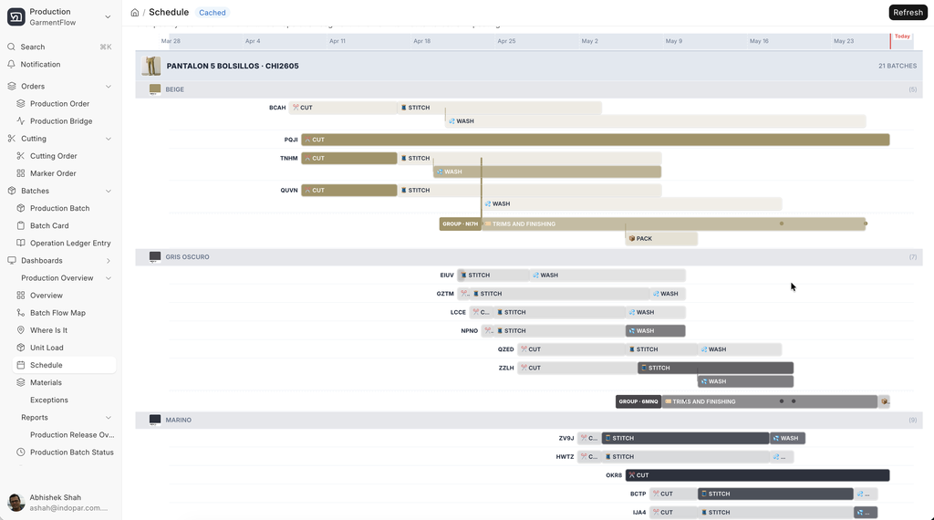Click the pack box icon after GROUP 6MNQ bar
The height and width of the screenshot is (520, 934).
(885, 401)
